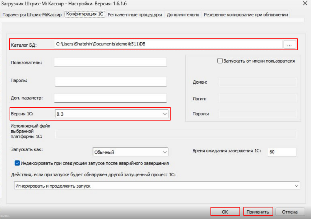The width and height of the screenshot is (311, 219).
Task: Click the Пароль field under Пользователь
Action: [111, 81]
